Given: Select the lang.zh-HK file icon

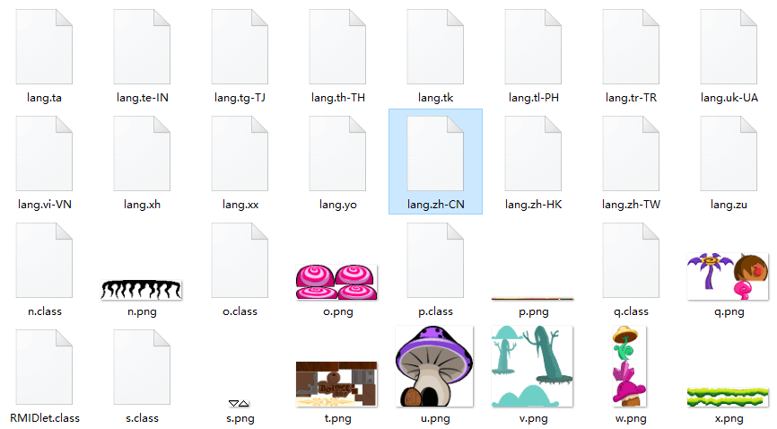Looking at the screenshot, I should coord(533,153).
